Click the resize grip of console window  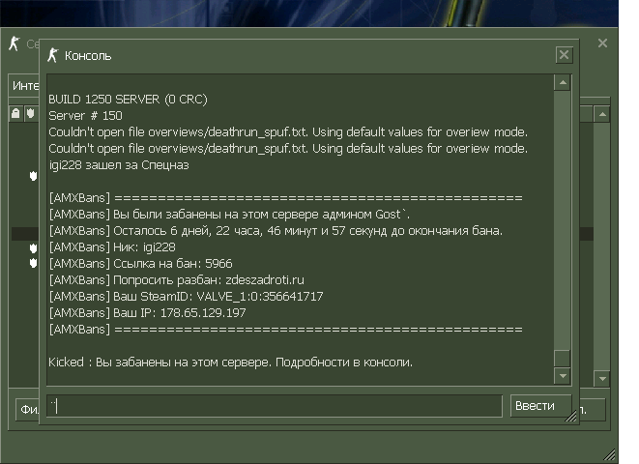(570, 416)
